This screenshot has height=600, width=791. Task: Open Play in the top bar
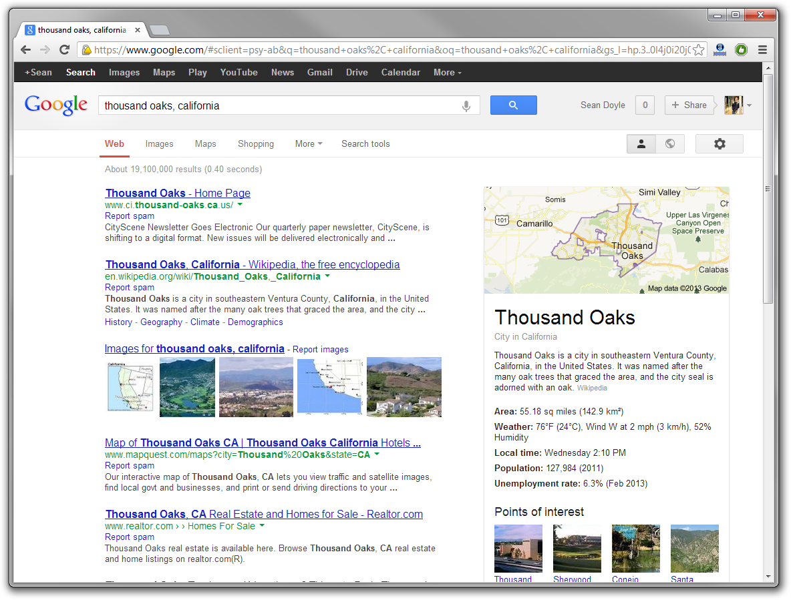point(198,73)
